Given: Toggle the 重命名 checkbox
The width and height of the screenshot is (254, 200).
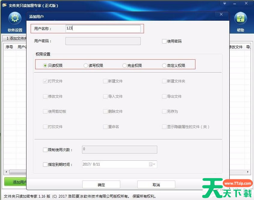Looking at the screenshot, I should (105, 127).
